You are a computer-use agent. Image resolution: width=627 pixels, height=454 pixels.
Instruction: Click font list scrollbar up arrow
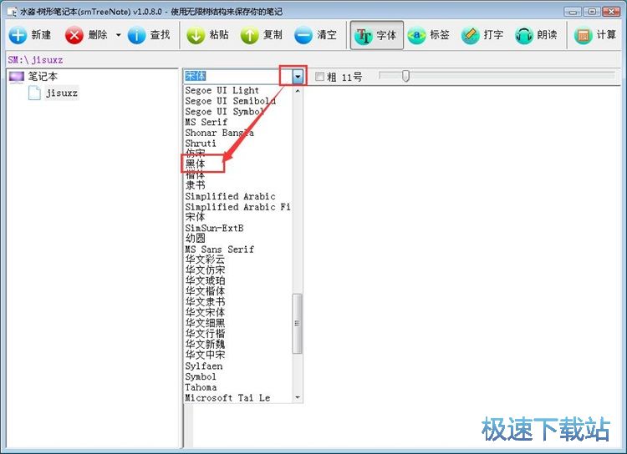(297, 91)
